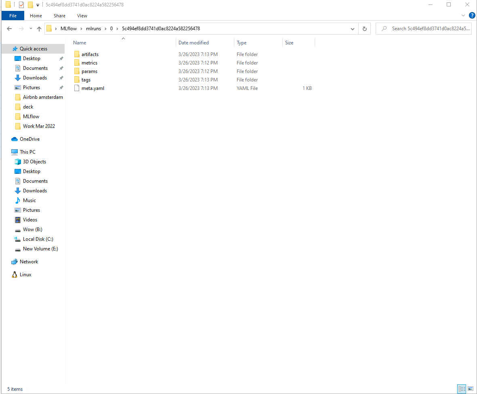Select the params folder icon
This screenshot has height=394, width=477.
77,71
